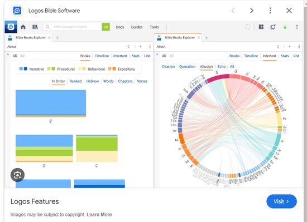Open the Tools menu
The height and width of the screenshot is (222, 307).
point(154,27)
